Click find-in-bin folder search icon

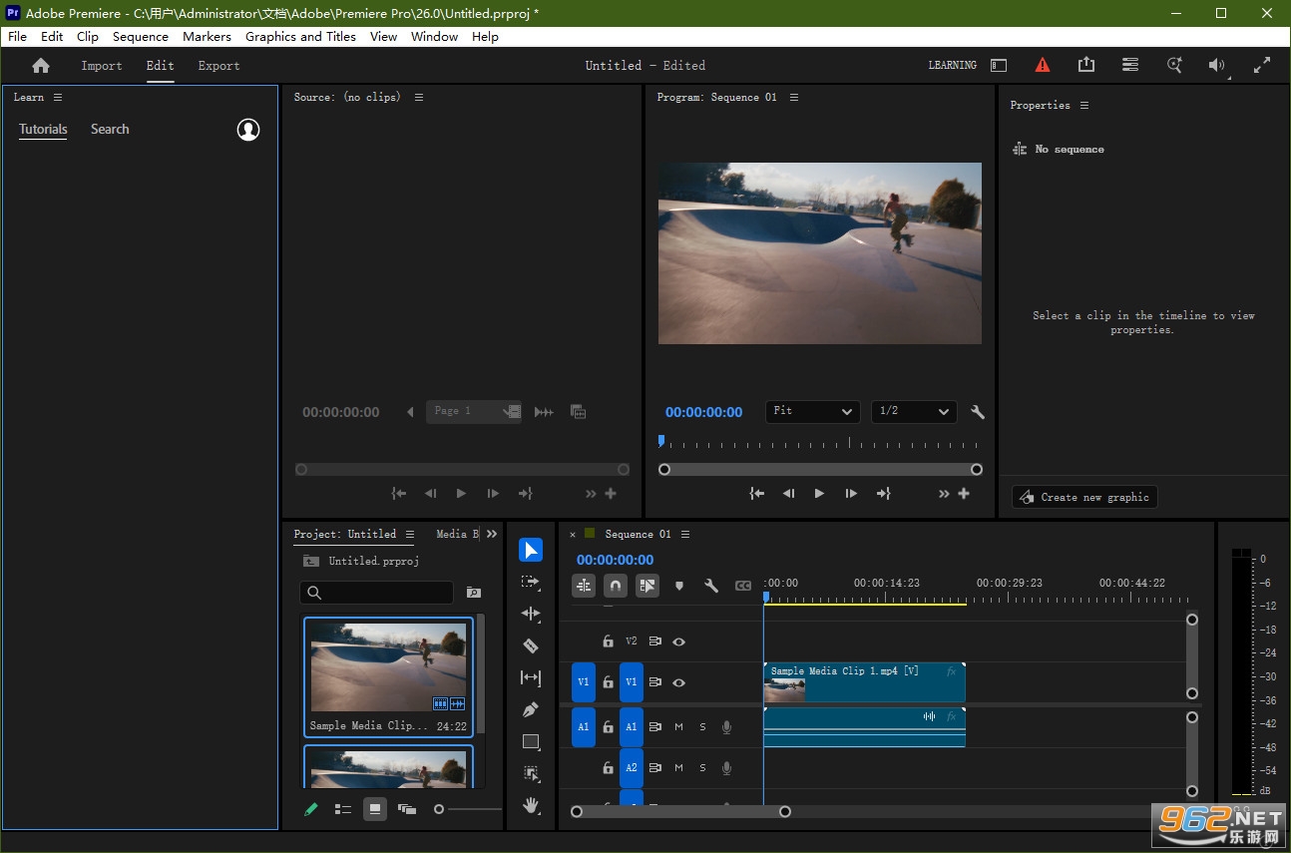pyautogui.click(x=474, y=593)
